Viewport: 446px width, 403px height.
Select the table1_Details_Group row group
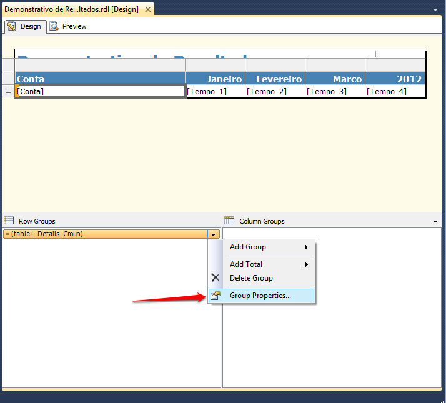(x=106, y=234)
